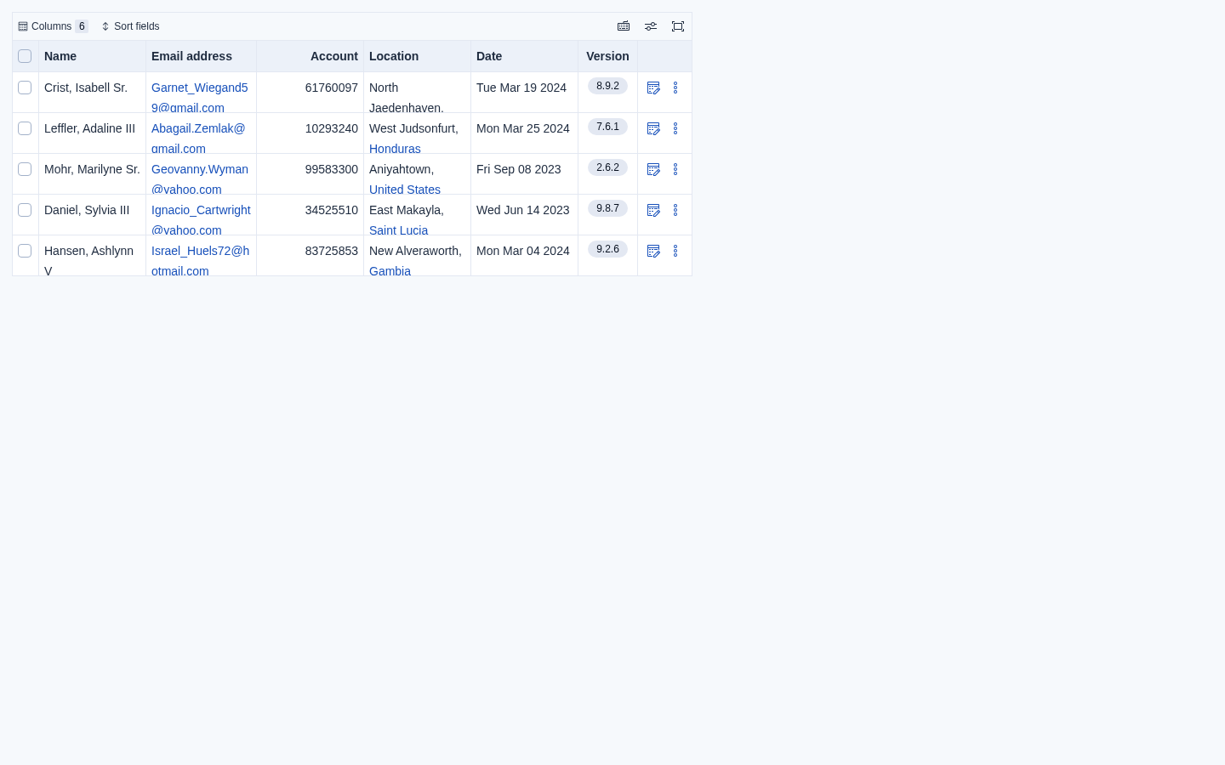The height and width of the screenshot is (765, 1225).
Task: Select the Hansen, Ashlynn V row checkbox
Action: (x=25, y=251)
